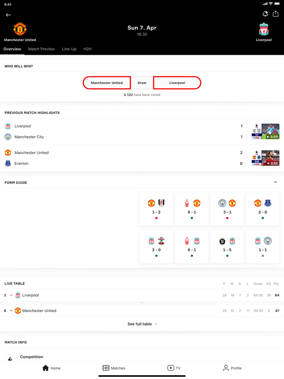Viewport: 284px width, 379px height.
Task: Open Matches in bottom navigation
Action: click(114, 368)
